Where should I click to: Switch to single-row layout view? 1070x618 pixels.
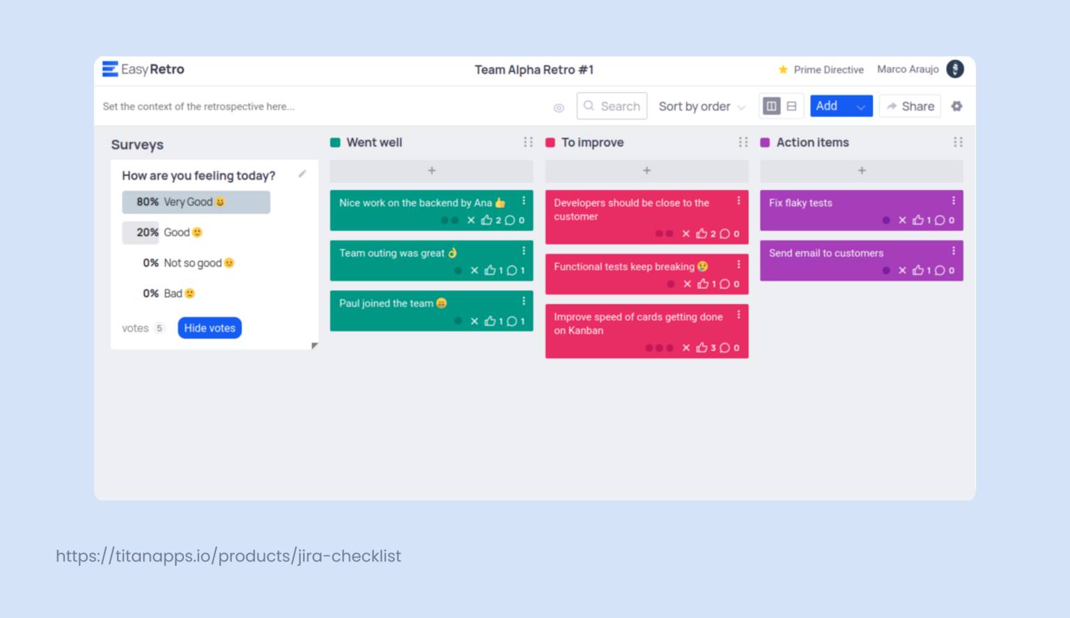[792, 106]
